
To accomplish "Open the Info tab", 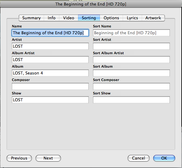I will (52, 18).
